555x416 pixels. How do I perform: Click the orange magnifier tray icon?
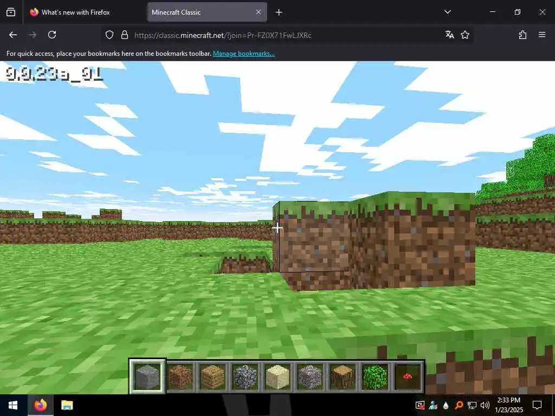[x=459, y=405]
